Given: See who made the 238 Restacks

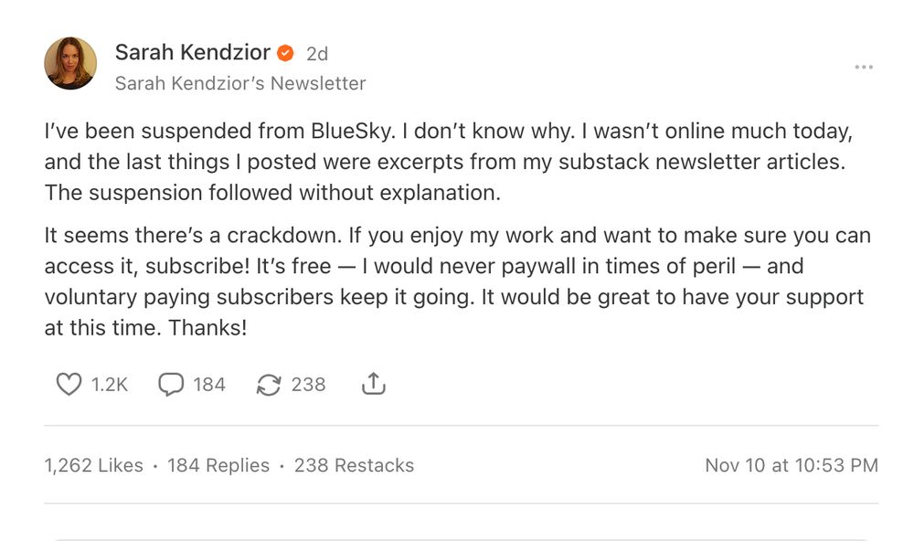Looking at the screenshot, I should 353,465.
